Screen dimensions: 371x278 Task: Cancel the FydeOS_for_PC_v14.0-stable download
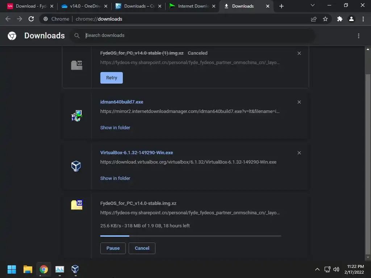pos(142,248)
